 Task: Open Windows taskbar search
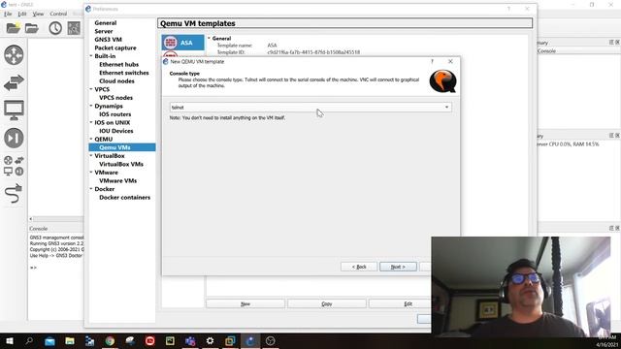click(x=29, y=340)
